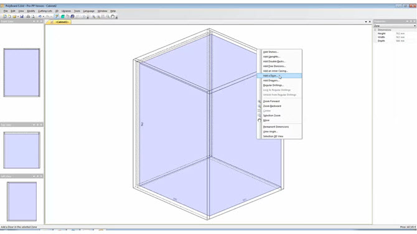Open the document tab list arrow
This screenshot has height=234, width=417.
pyautogui.click(x=366, y=22)
